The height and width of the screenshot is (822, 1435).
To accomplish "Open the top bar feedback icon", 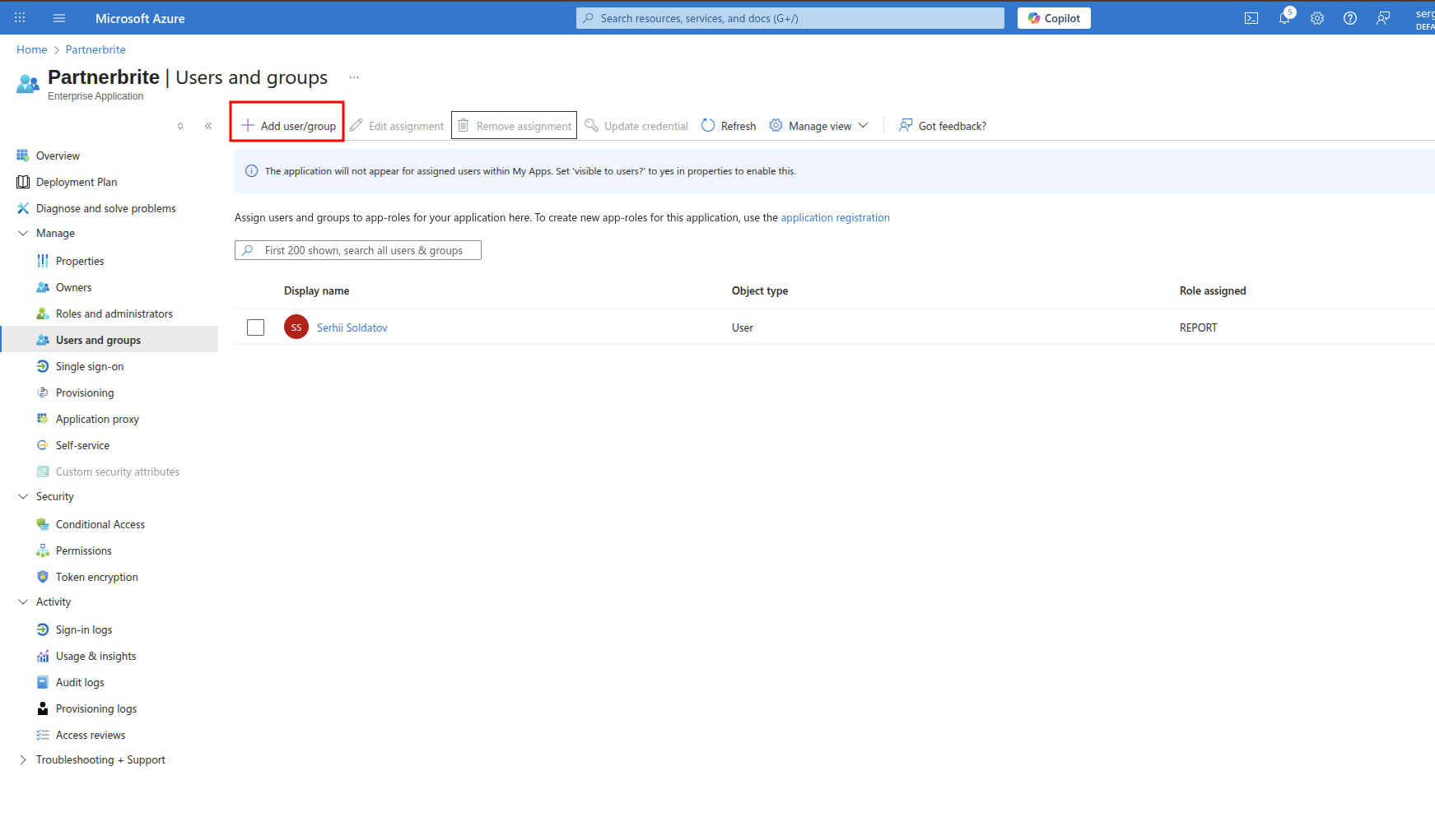I will click(1383, 18).
